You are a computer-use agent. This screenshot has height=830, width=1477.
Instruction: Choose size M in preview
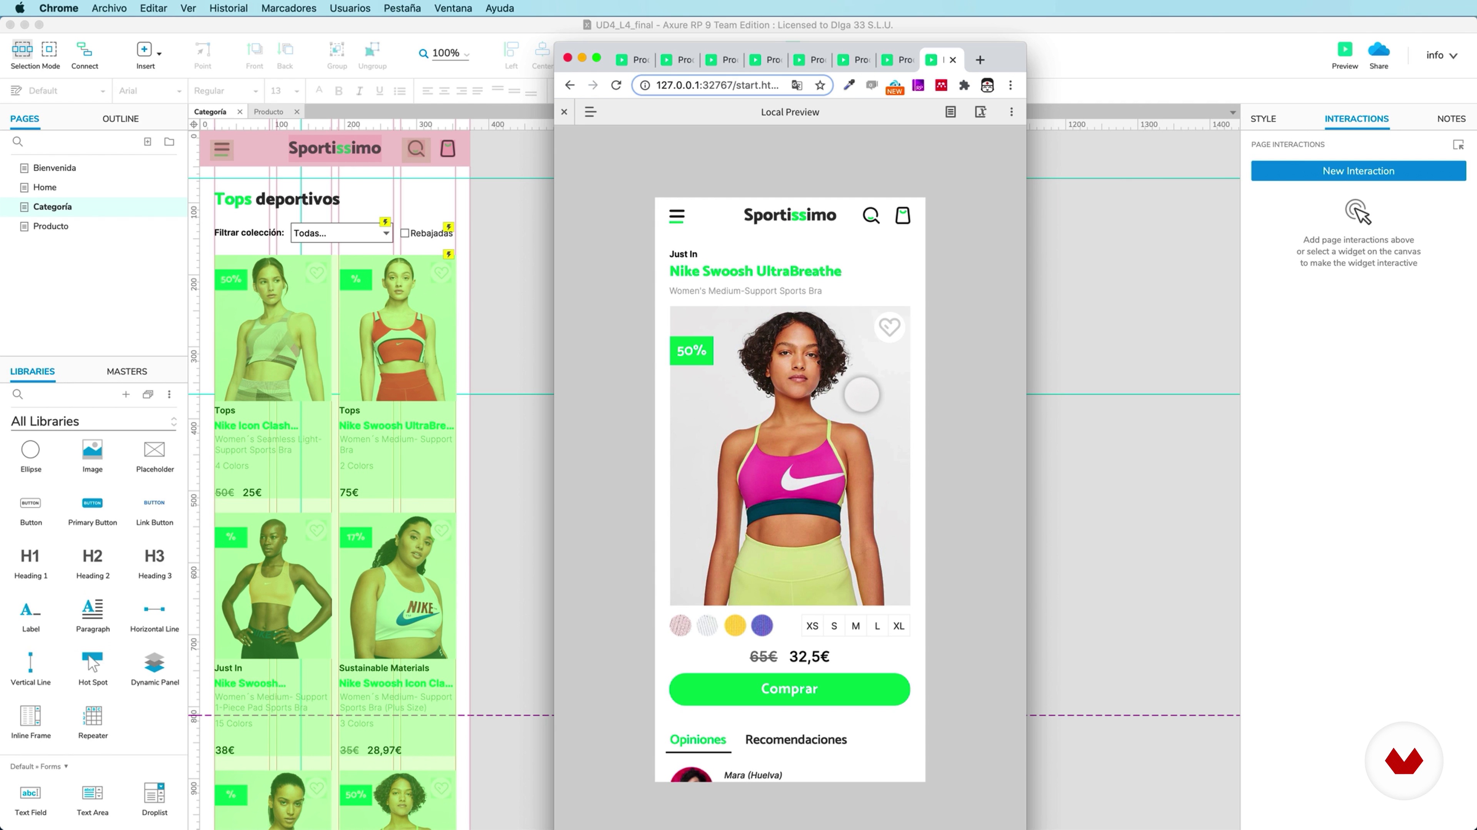[855, 626]
